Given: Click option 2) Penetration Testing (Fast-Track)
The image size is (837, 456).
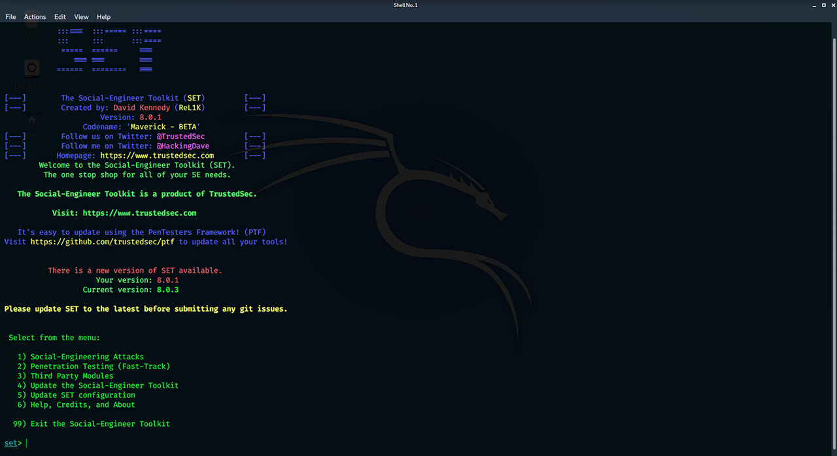Looking at the screenshot, I should point(94,366).
